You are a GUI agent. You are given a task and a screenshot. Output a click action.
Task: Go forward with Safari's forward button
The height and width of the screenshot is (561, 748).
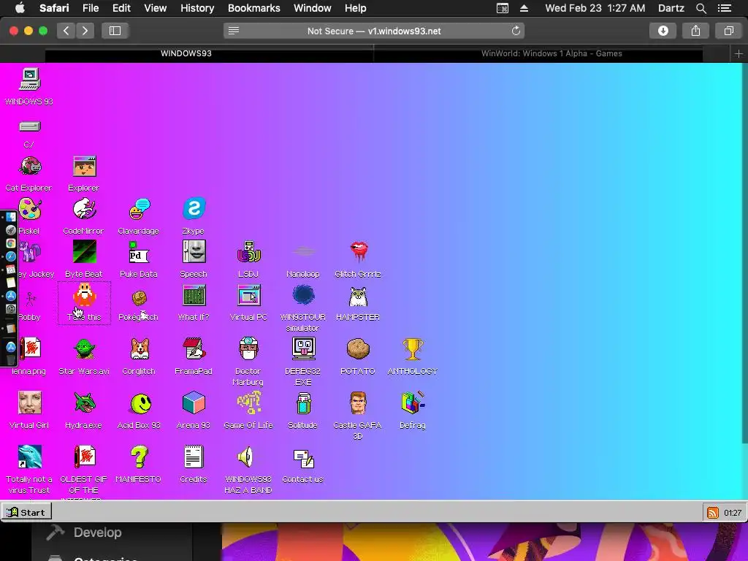85,31
